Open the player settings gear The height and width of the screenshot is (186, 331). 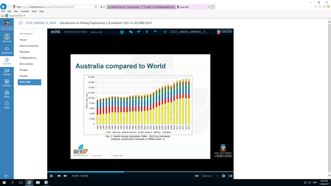224,176
